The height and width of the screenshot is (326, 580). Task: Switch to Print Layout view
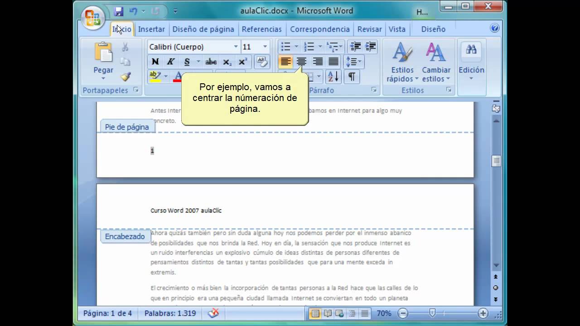[x=315, y=313]
